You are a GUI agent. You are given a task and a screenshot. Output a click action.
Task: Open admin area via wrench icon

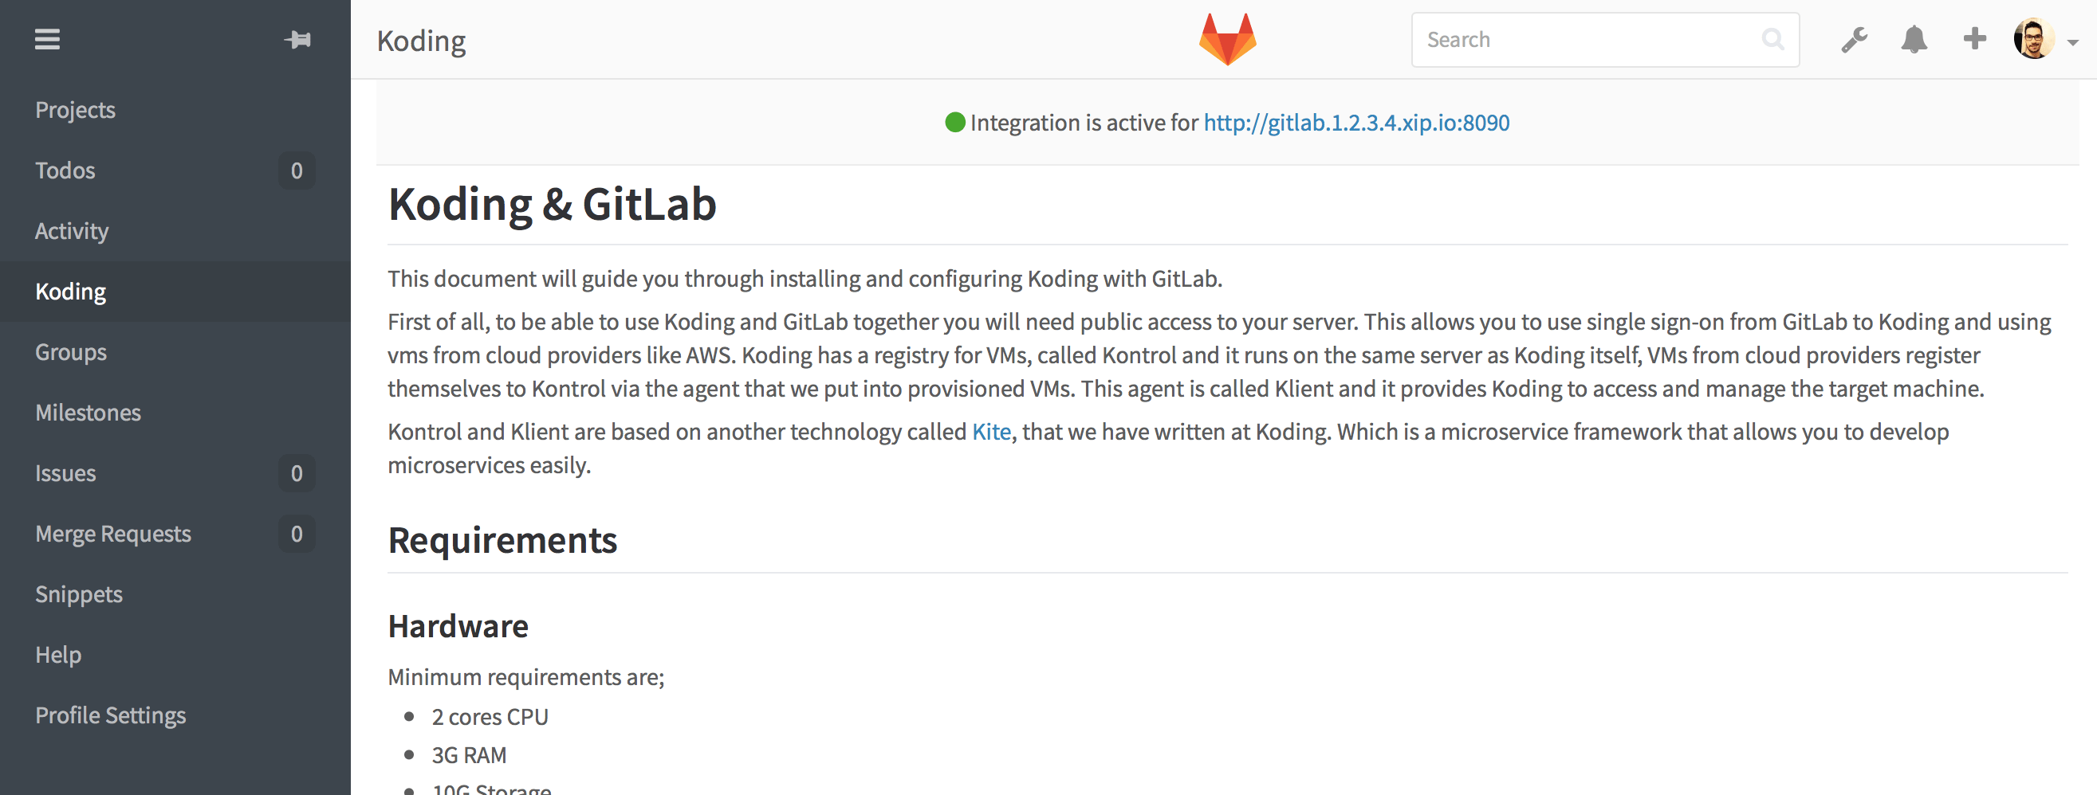[x=1854, y=39]
